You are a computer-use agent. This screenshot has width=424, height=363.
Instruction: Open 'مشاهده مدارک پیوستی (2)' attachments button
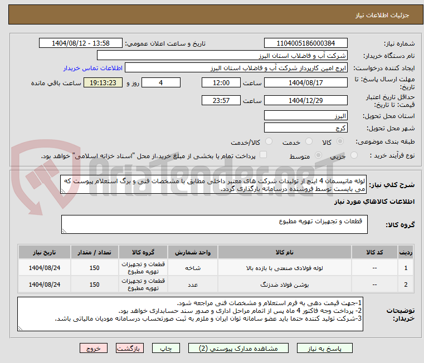[238, 348]
